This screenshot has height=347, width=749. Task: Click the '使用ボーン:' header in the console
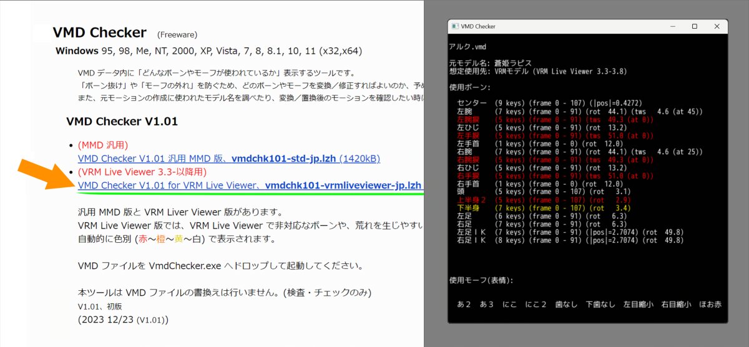pyautogui.click(x=470, y=87)
